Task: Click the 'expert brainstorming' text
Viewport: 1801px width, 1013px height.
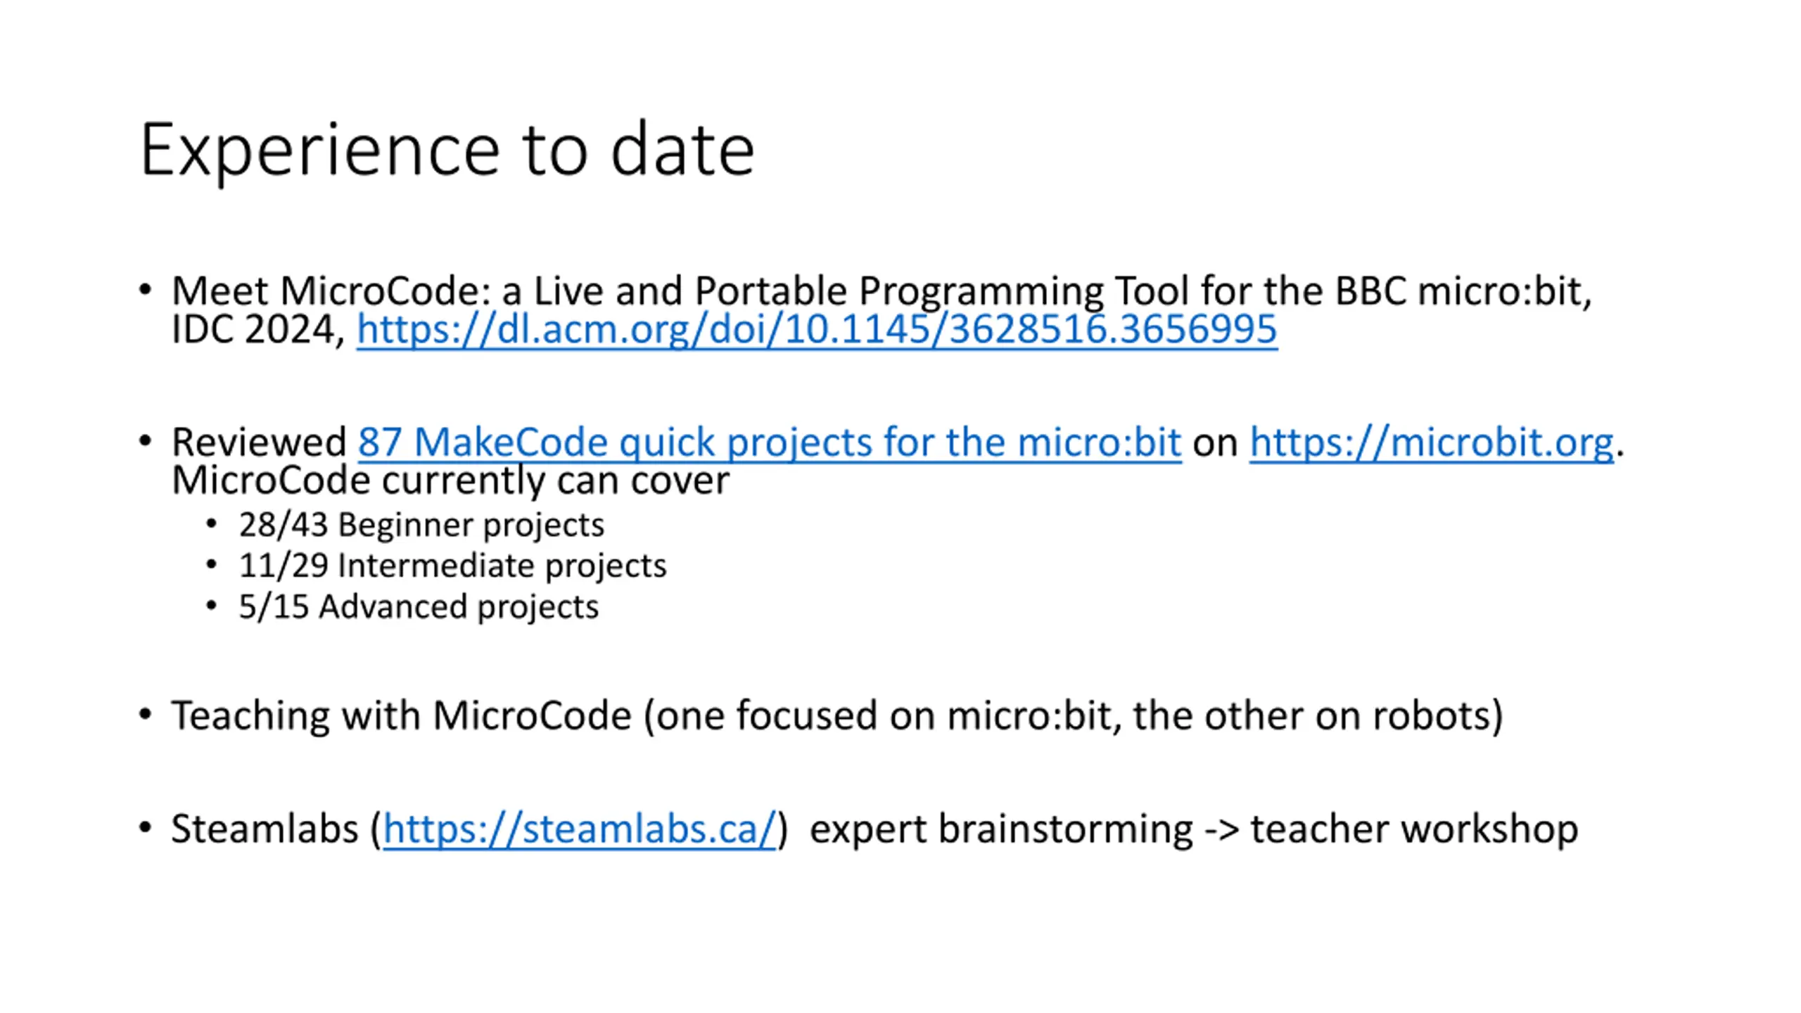Action: (x=1001, y=829)
